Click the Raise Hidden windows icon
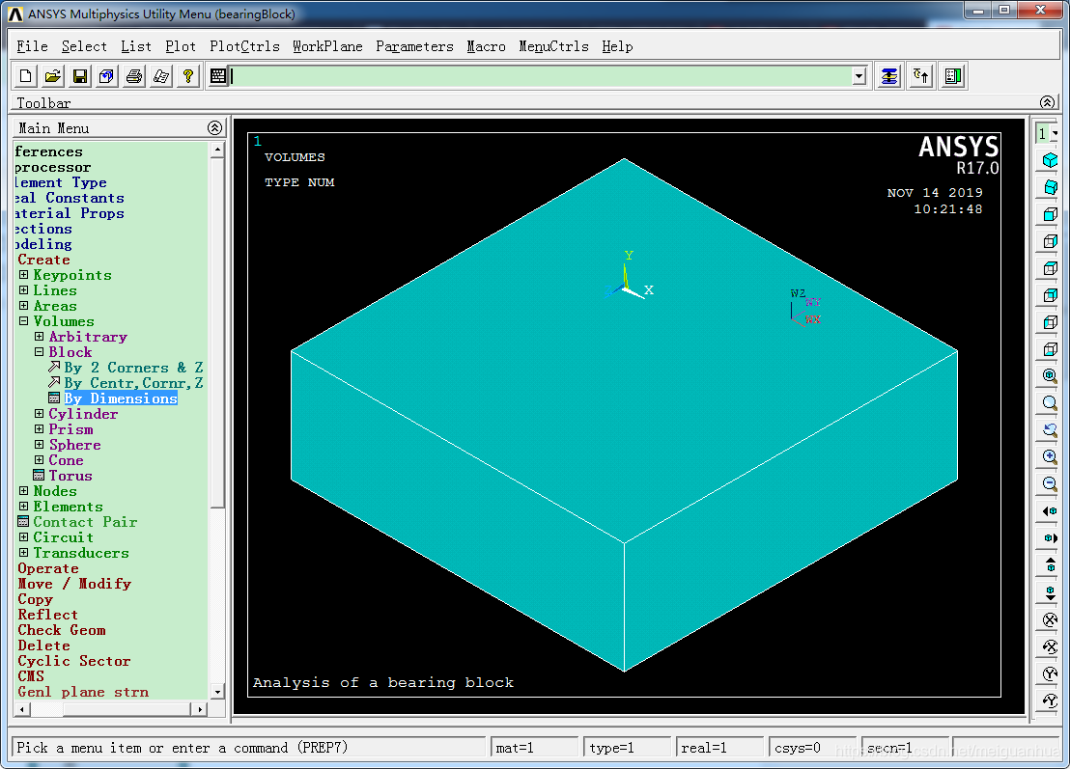 pyautogui.click(x=889, y=76)
